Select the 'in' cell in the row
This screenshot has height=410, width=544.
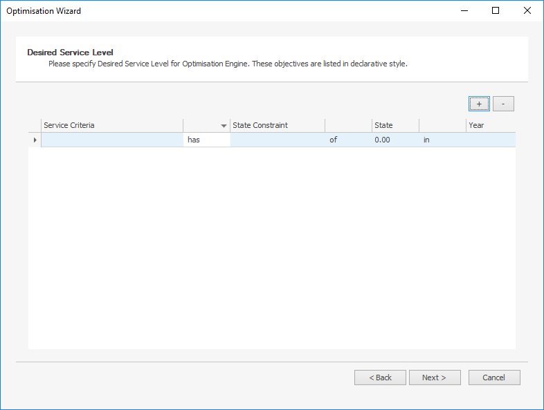(442, 140)
